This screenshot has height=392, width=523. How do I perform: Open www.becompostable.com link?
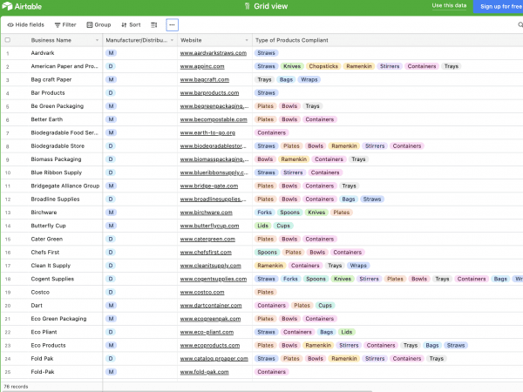[214, 119]
